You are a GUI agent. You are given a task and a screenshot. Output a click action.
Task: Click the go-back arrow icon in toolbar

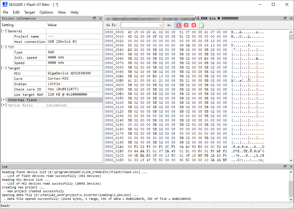169,25
